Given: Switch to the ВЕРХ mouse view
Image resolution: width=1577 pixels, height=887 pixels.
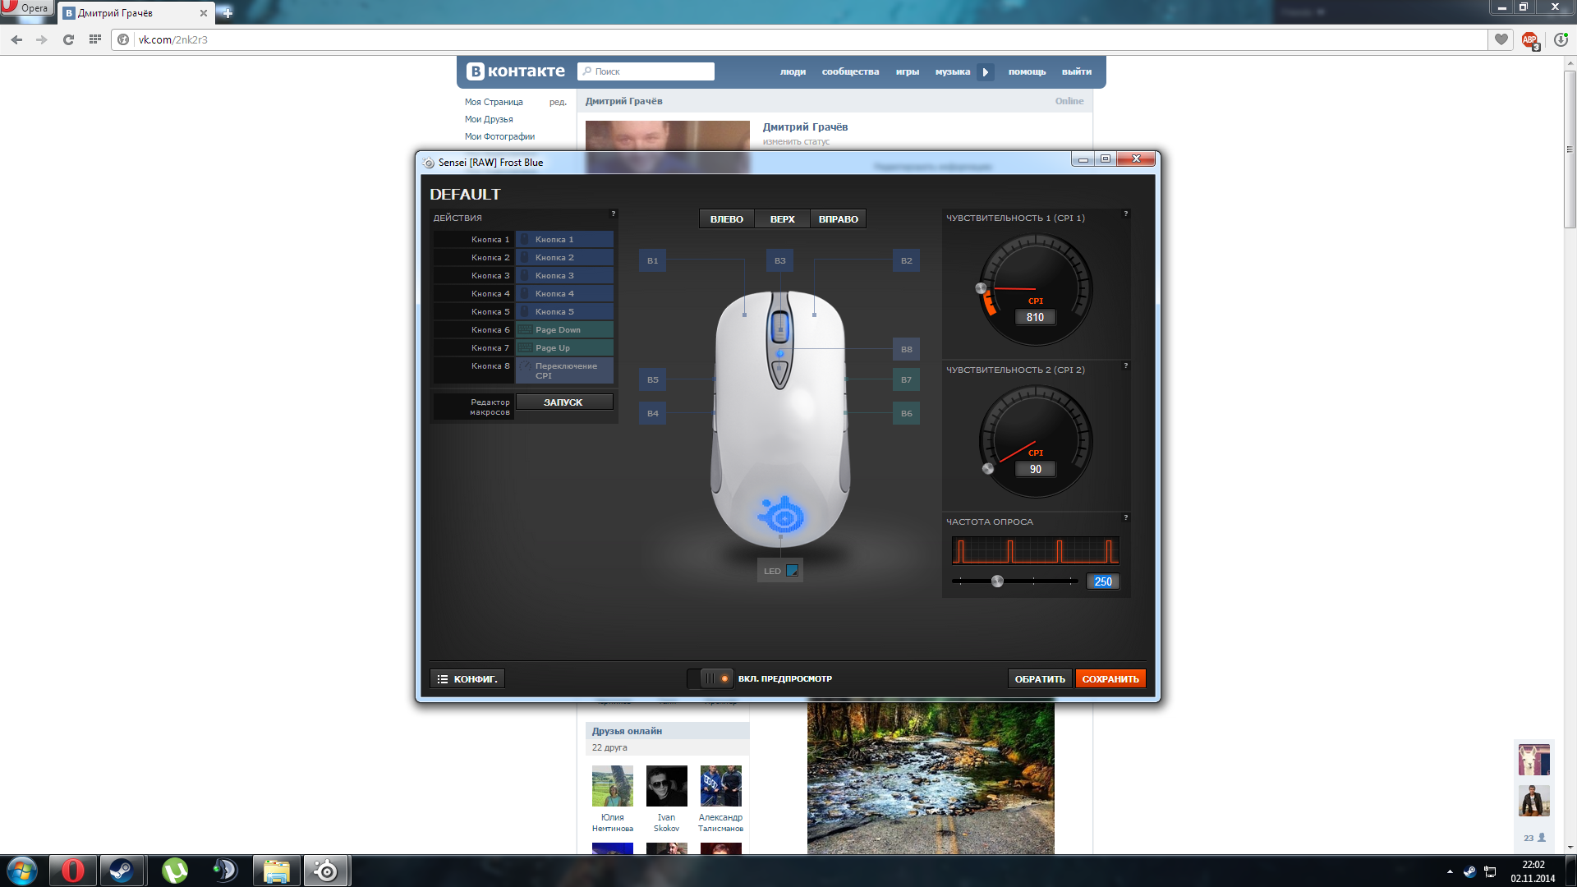Looking at the screenshot, I should (x=782, y=219).
